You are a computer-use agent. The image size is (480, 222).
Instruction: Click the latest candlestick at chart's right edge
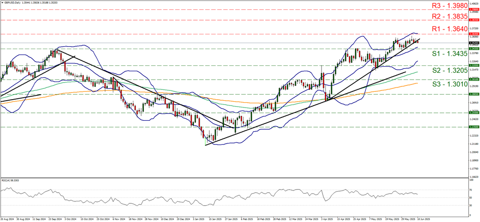(x=418, y=41)
